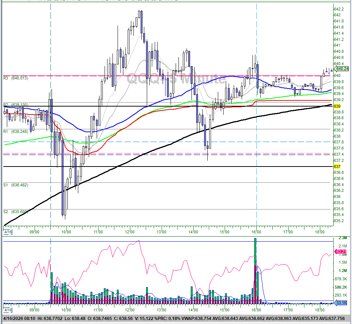This screenshot has height=324, width=352.
Task: Click the C: 638.56 status bar value
Action: click(x=123, y=319)
